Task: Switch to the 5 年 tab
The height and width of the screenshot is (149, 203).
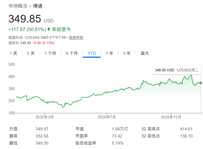Action: pyautogui.click(x=127, y=53)
